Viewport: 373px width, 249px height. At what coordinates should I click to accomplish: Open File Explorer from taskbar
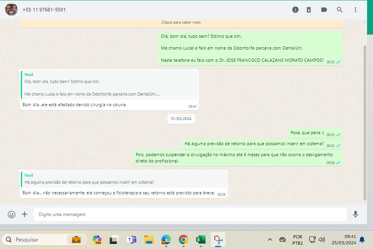[149, 240]
